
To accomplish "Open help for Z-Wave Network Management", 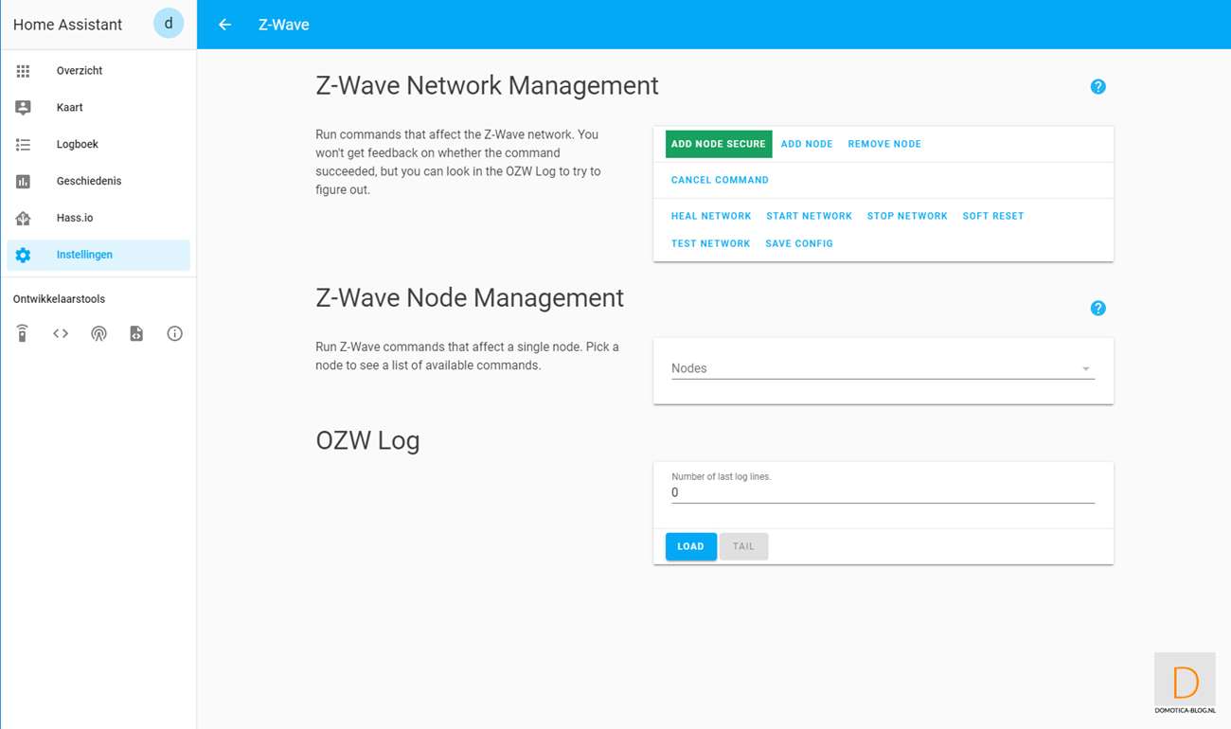I will (x=1098, y=87).
